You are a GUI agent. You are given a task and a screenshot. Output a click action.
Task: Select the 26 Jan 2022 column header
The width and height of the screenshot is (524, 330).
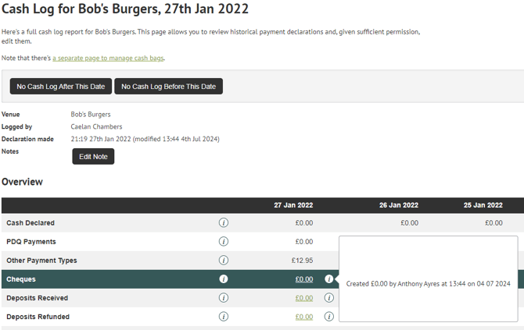pyautogui.click(x=399, y=205)
